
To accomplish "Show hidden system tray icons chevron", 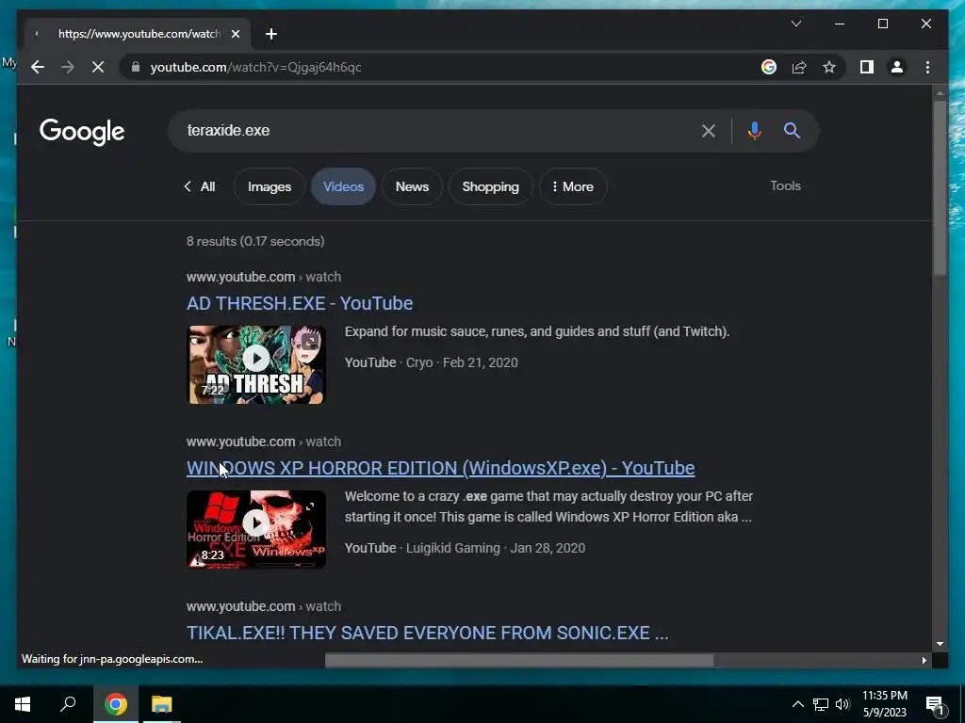I will click(x=797, y=704).
